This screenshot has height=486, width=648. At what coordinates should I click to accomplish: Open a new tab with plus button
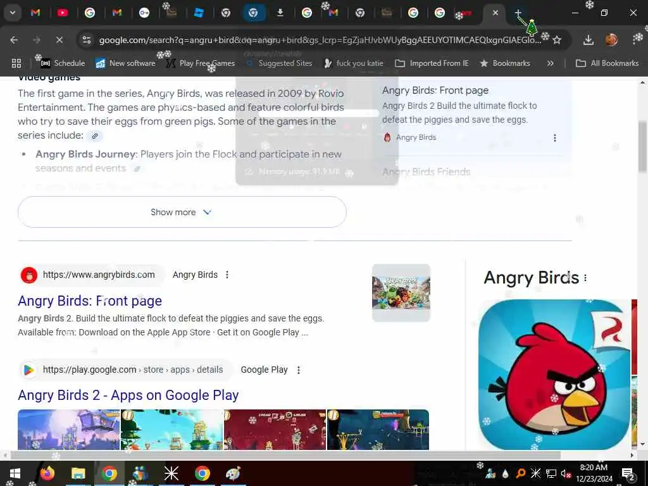pyautogui.click(x=518, y=13)
